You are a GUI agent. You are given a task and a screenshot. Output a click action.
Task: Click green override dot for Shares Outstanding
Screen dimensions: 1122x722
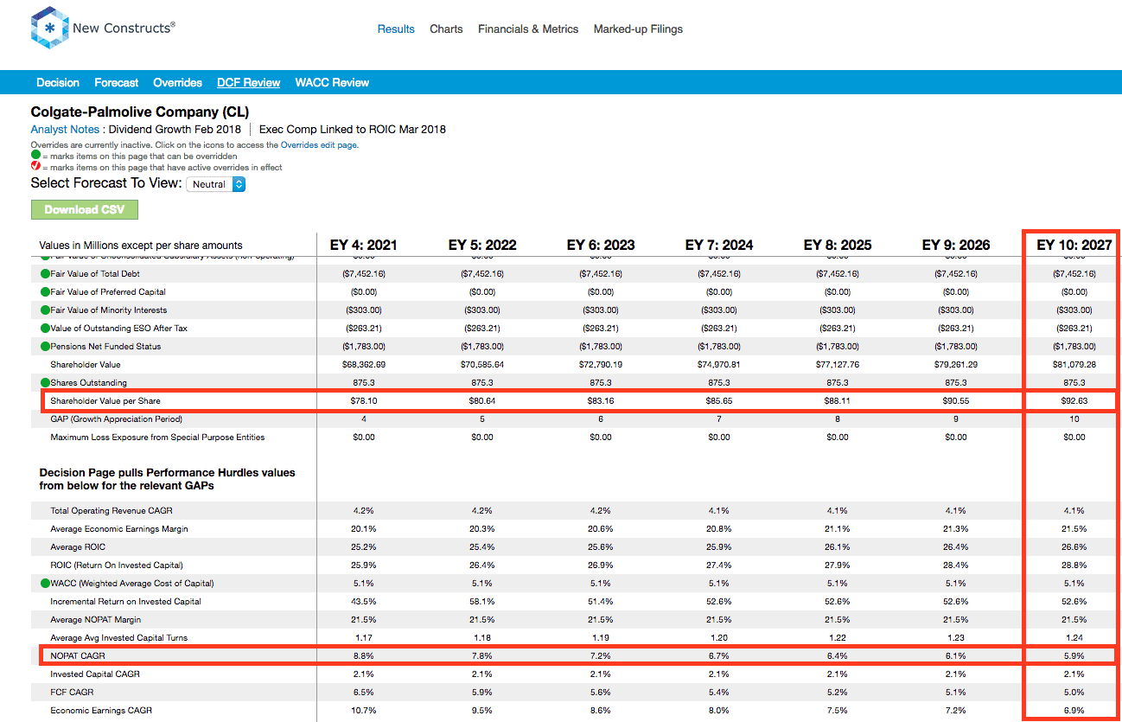[x=44, y=382]
